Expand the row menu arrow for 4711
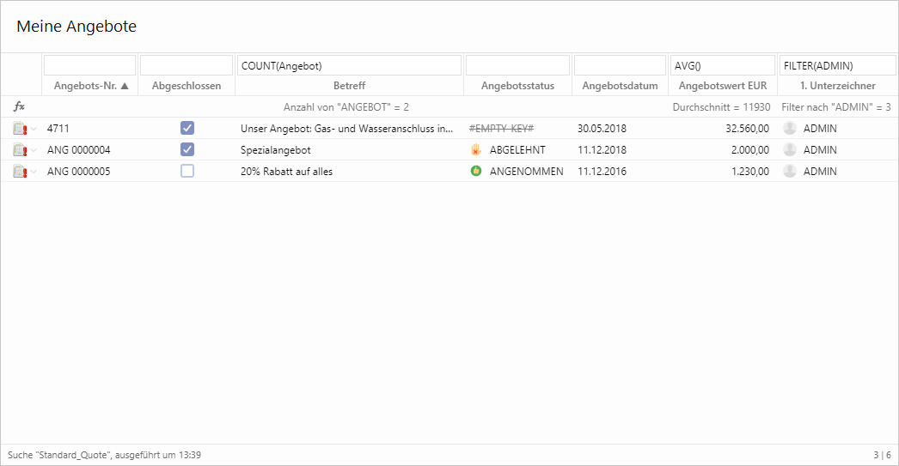 tap(35, 129)
